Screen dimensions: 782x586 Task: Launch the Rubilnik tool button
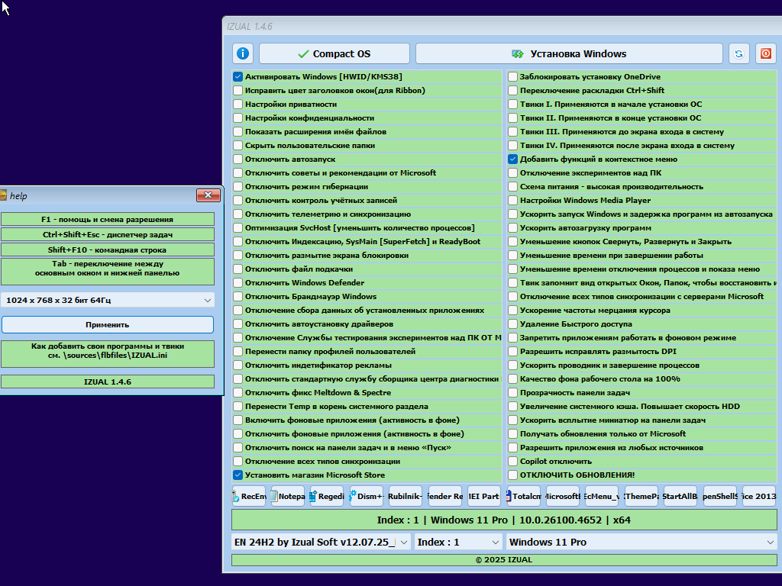pos(406,496)
